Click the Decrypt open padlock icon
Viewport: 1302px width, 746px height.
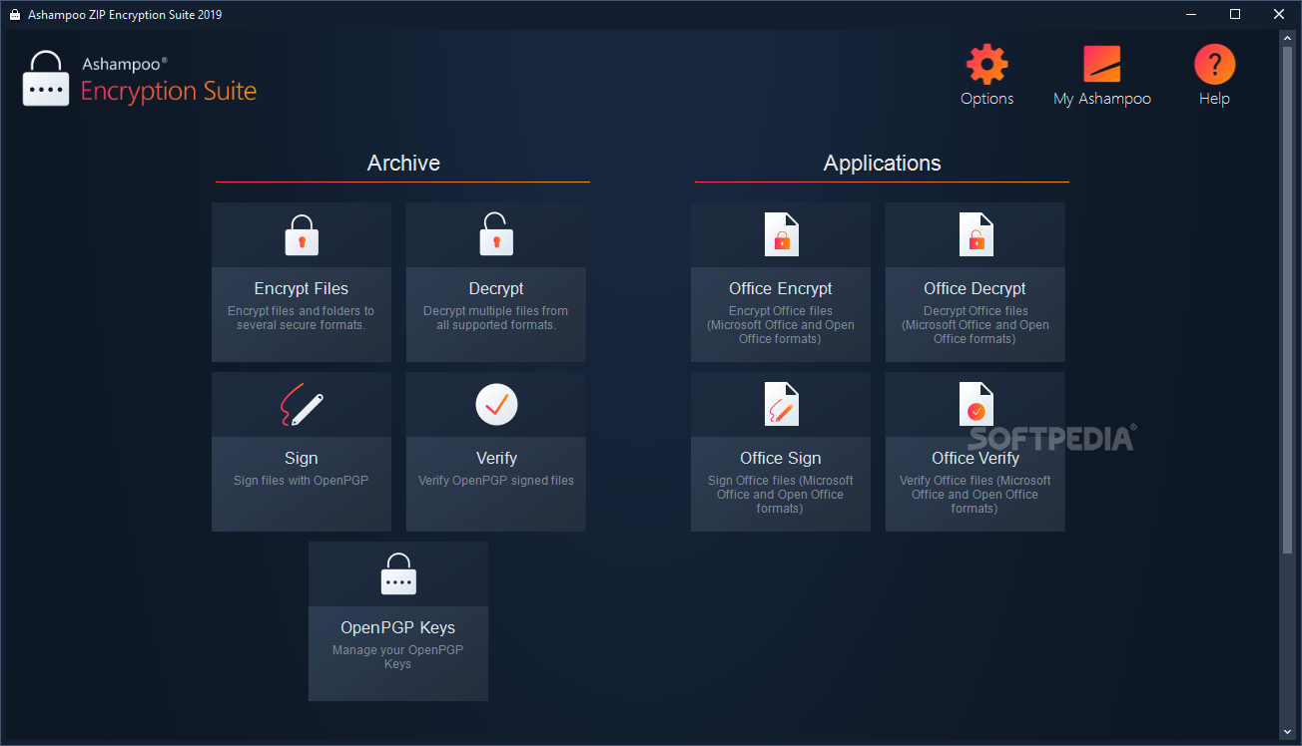(x=496, y=234)
